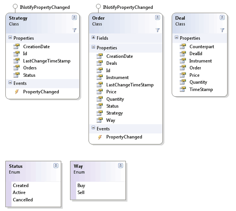Select the Buy member of Way enum

click(x=81, y=186)
